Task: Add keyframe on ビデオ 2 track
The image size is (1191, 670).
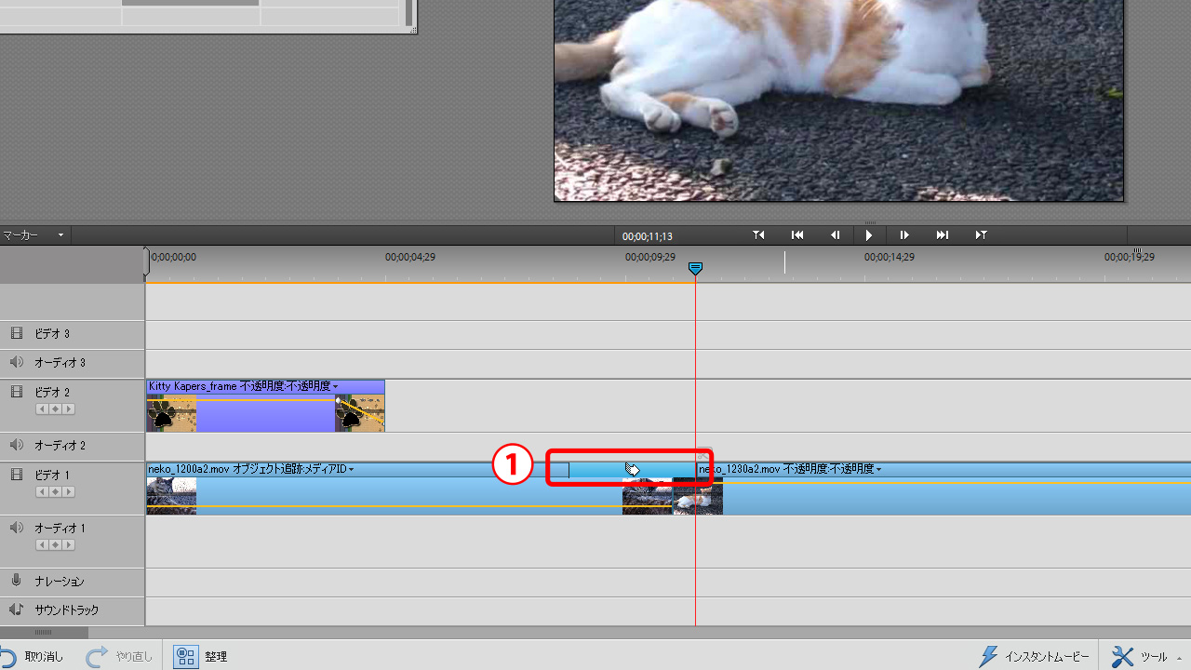Action: point(55,409)
